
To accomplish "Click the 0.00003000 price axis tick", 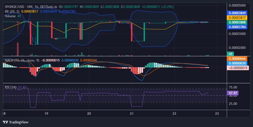I will [237, 34].
